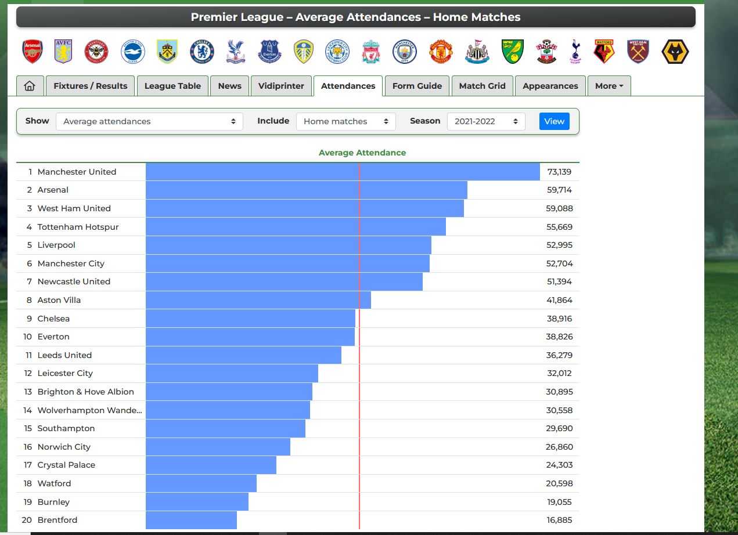Select the Norwich City crest
This screenshot has height=535, width=738.
tap(513, 52)
